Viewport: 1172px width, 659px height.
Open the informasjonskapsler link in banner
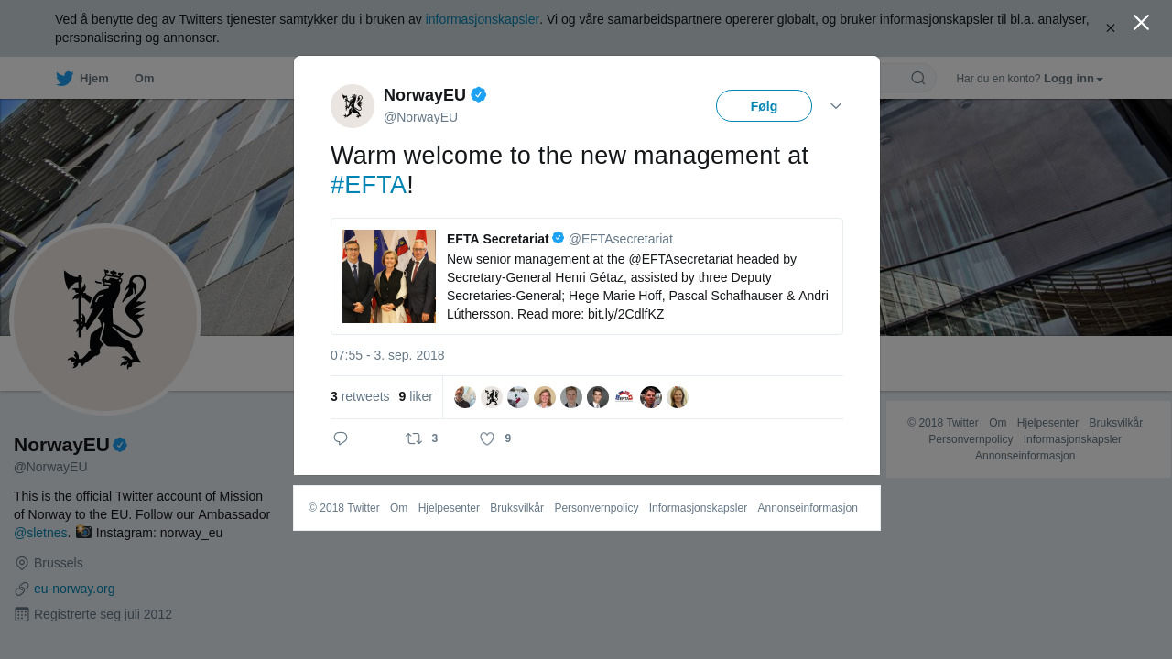pos(483,19)
